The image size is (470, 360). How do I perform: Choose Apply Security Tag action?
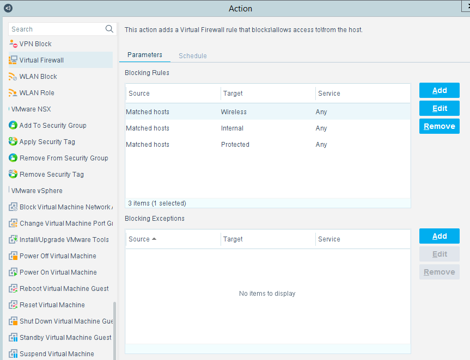[60, 141]
